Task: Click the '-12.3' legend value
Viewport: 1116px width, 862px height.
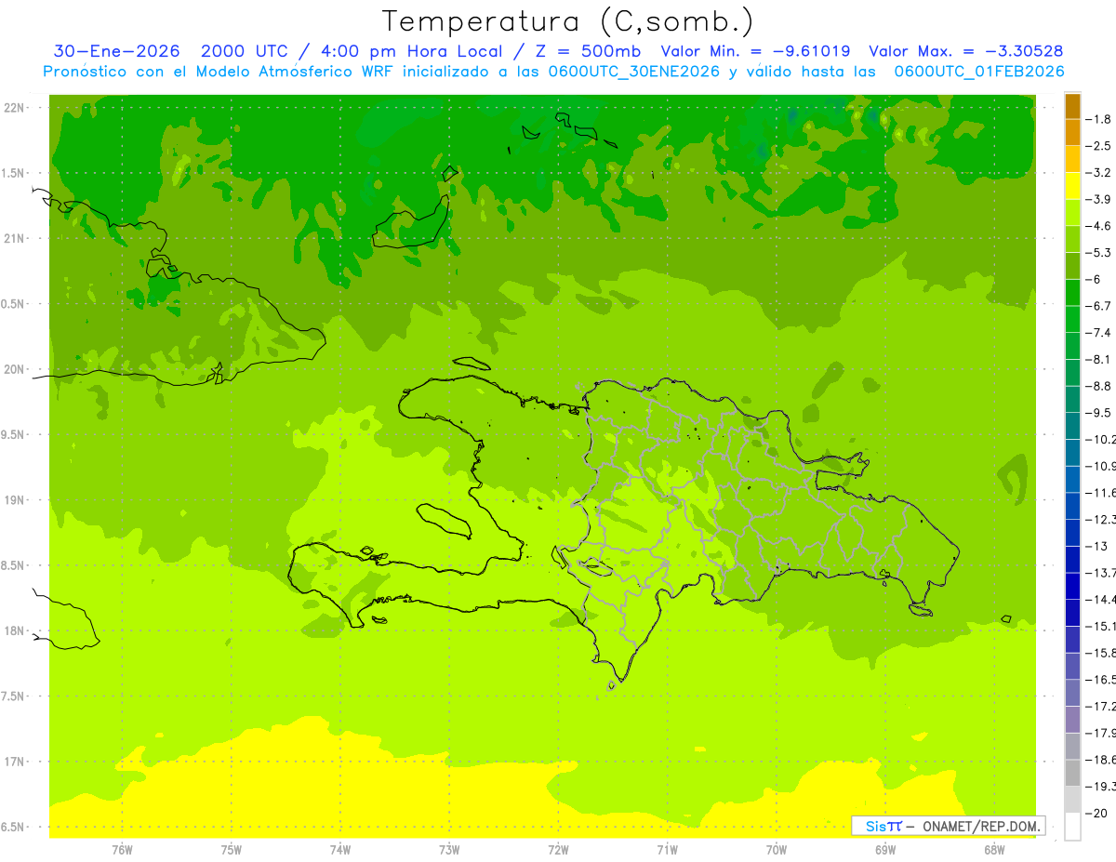Action: (1102, 519)
